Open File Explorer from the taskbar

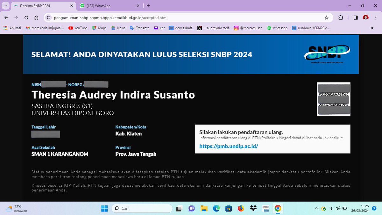[x=204, y=209]
